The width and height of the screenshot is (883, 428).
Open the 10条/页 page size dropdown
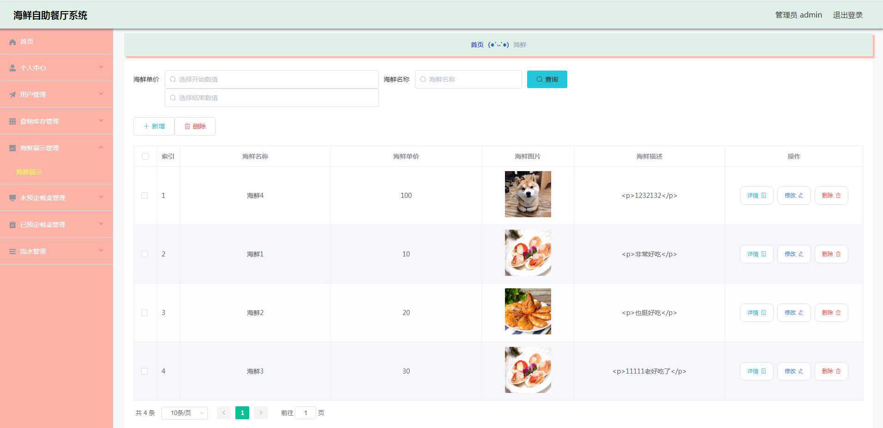coord(185,413)
